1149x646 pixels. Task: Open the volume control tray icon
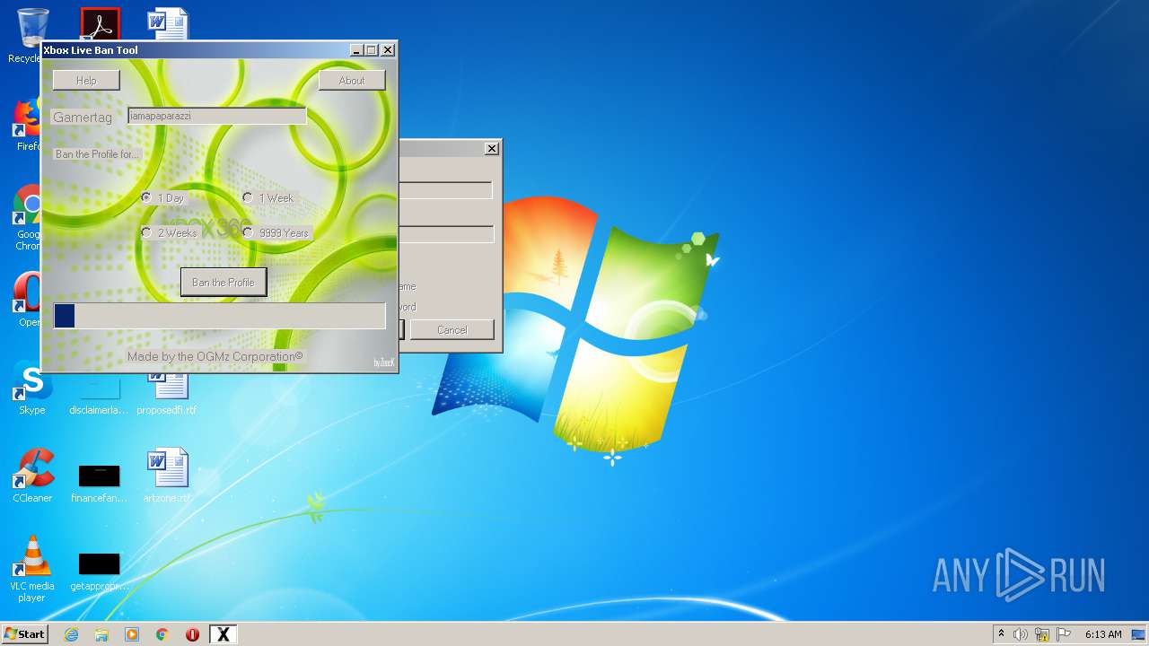pos(1021,634)
